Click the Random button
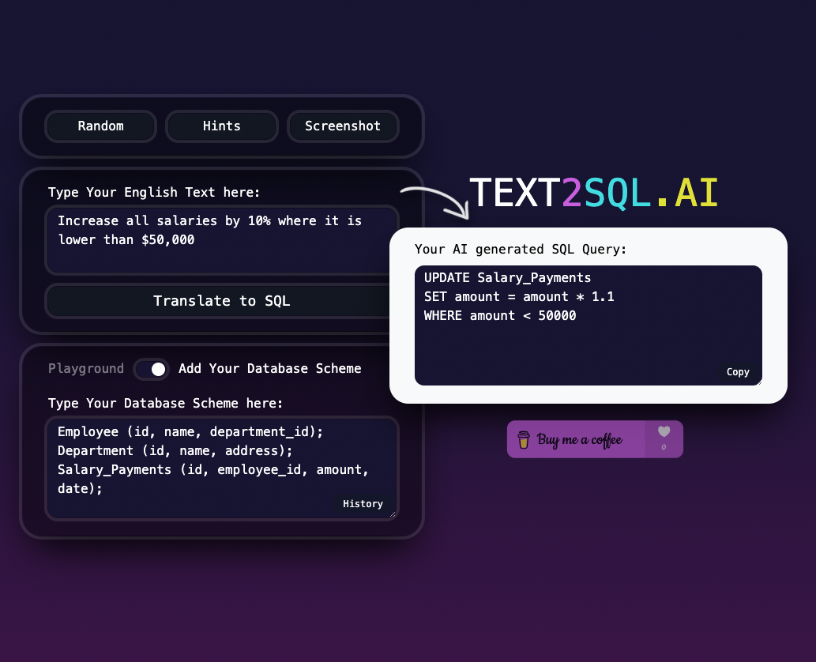 click(x=100, y=126)
